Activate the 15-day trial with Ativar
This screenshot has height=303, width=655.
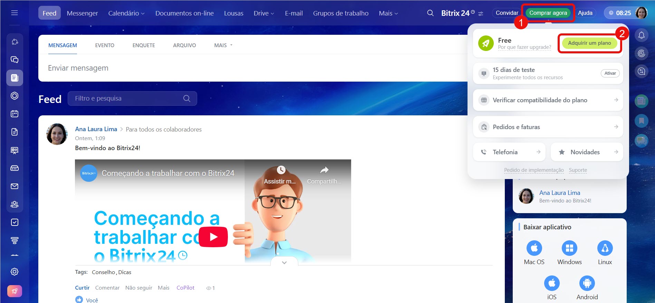coord(610,73)
